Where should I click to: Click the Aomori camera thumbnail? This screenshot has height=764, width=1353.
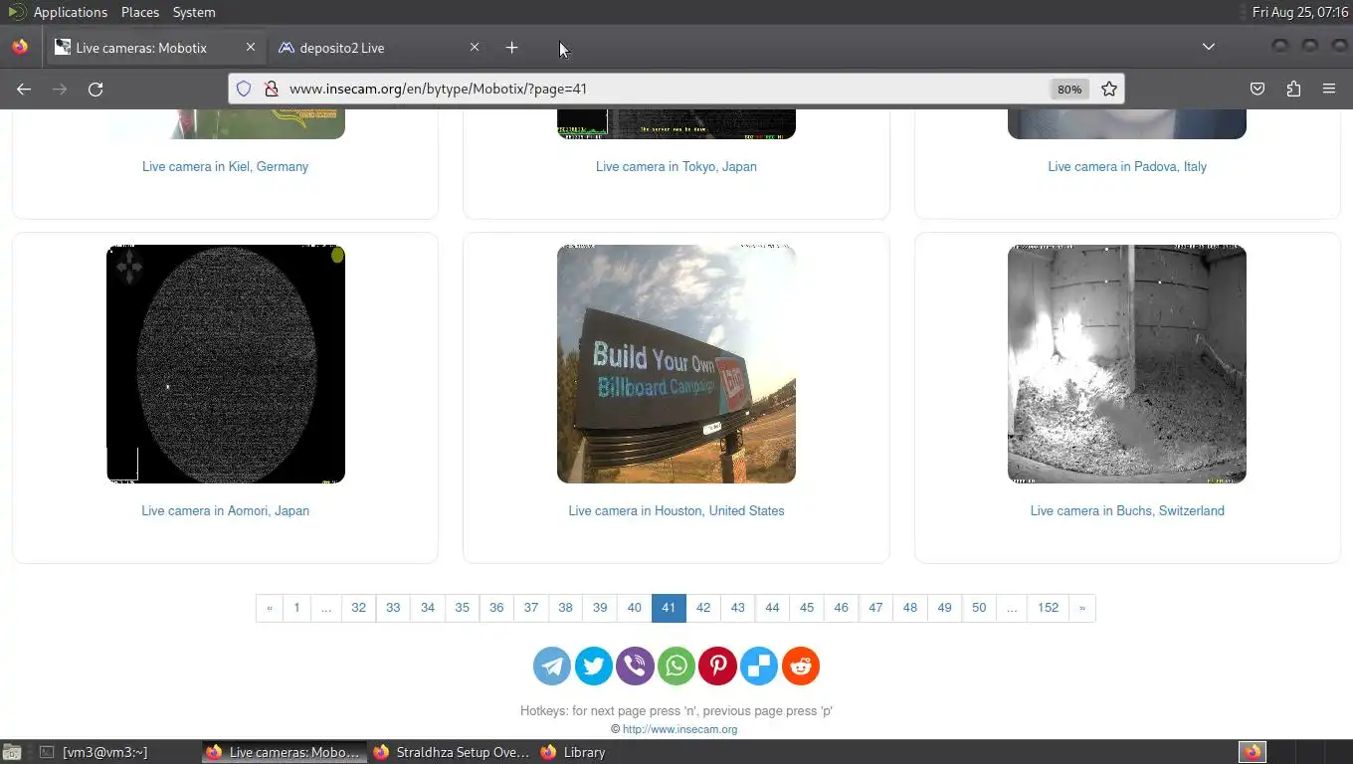click(226, 364)
